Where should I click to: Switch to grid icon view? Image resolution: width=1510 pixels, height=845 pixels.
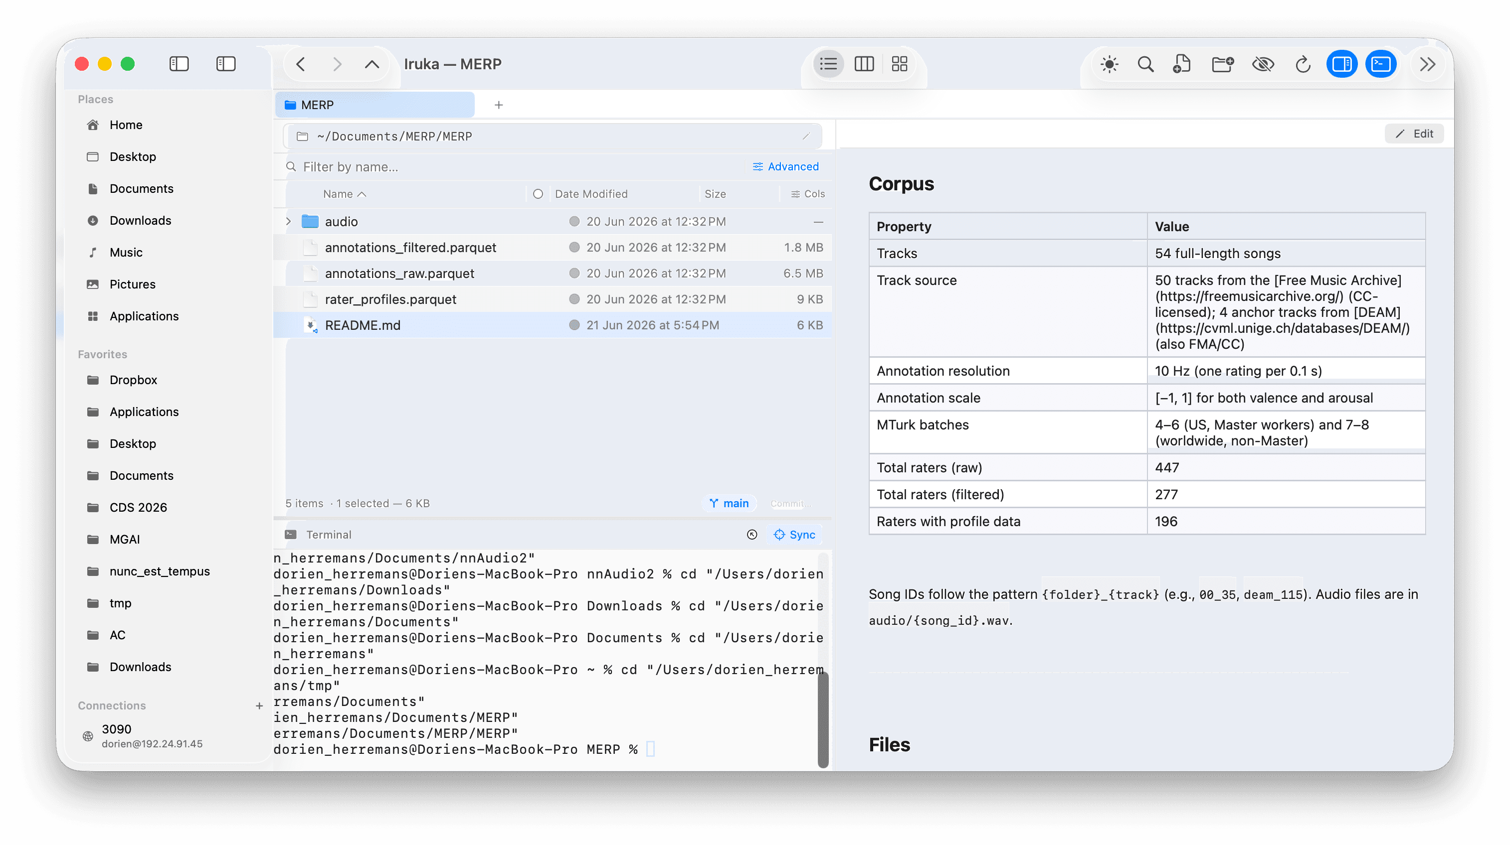pos(899,64)
